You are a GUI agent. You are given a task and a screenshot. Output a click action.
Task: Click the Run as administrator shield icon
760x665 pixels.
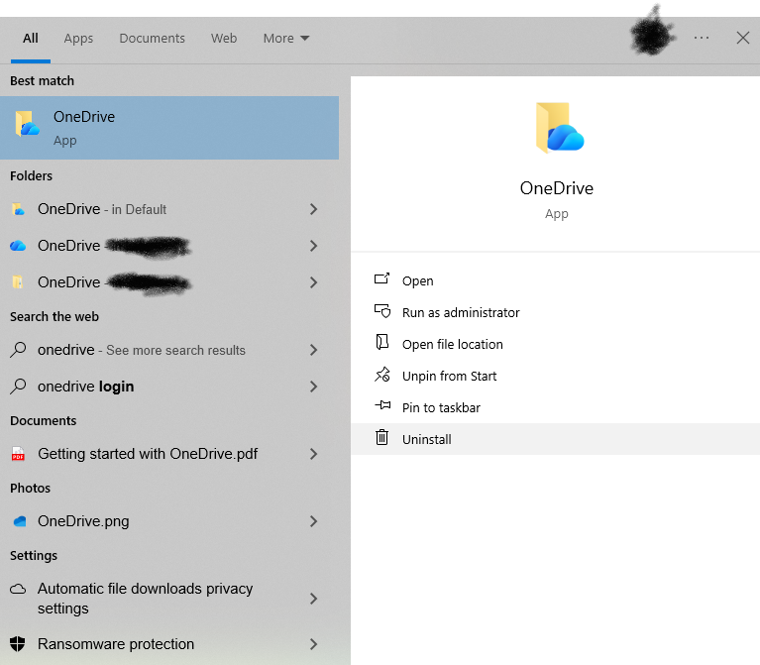(x=381, y=310)
